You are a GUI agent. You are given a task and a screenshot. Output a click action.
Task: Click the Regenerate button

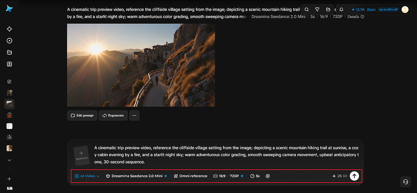[x=113, y=115]
